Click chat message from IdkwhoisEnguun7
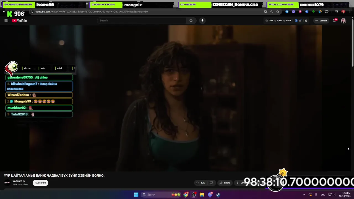This screenshot has width=354, height=199. pos(39,86)
